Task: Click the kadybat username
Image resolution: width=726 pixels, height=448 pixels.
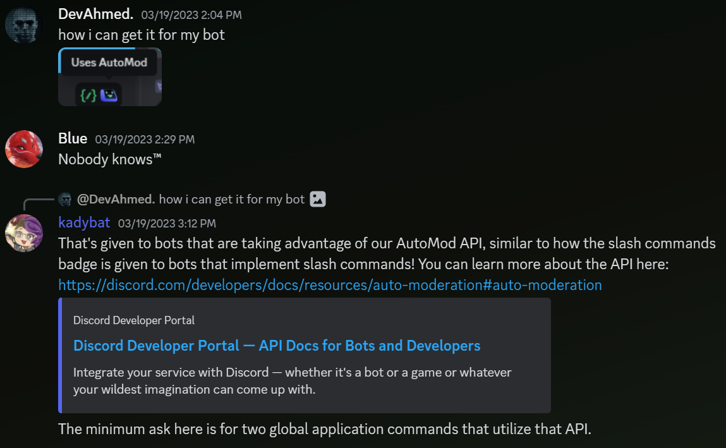Action: (x=84, y=222)
